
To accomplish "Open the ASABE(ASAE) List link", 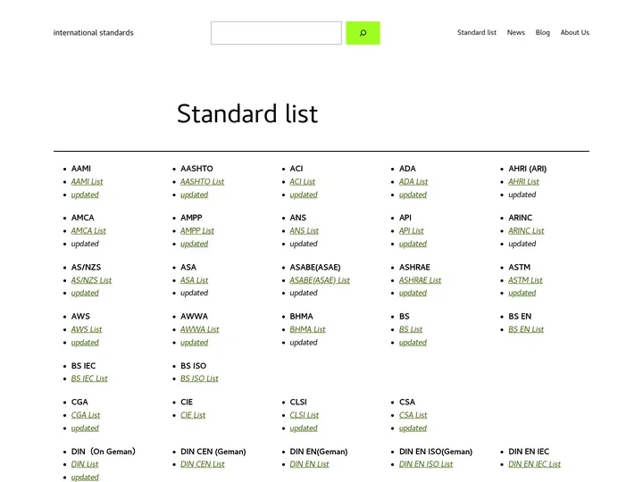I will coord(320,280).
